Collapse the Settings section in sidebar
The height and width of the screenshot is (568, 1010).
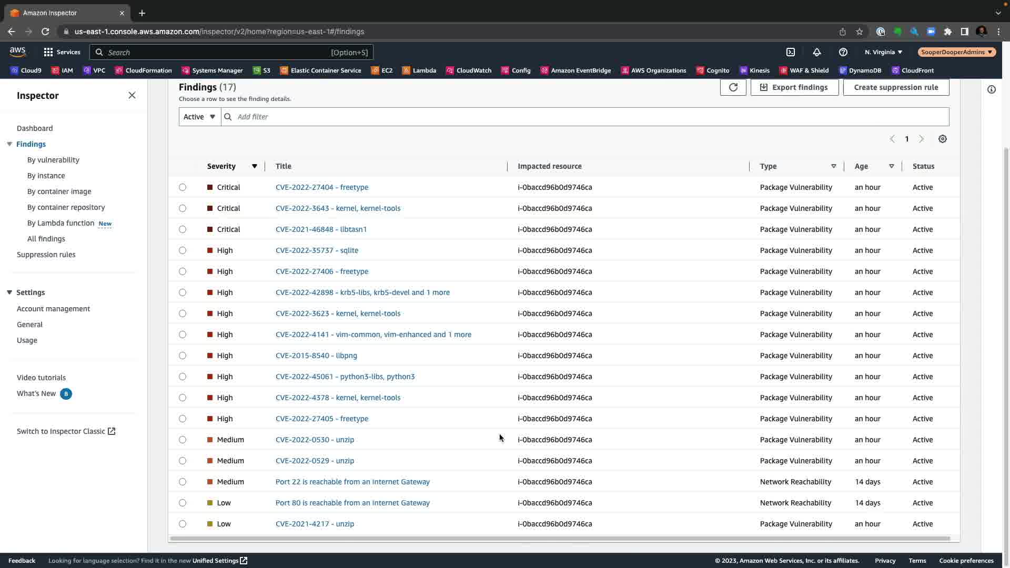tap(9, 292)
